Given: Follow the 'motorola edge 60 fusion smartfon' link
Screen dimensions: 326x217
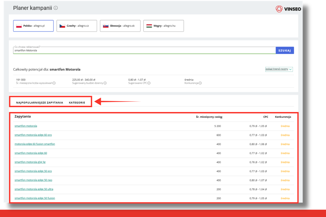Looking at the screenshot, I should (x=35, y=144).
